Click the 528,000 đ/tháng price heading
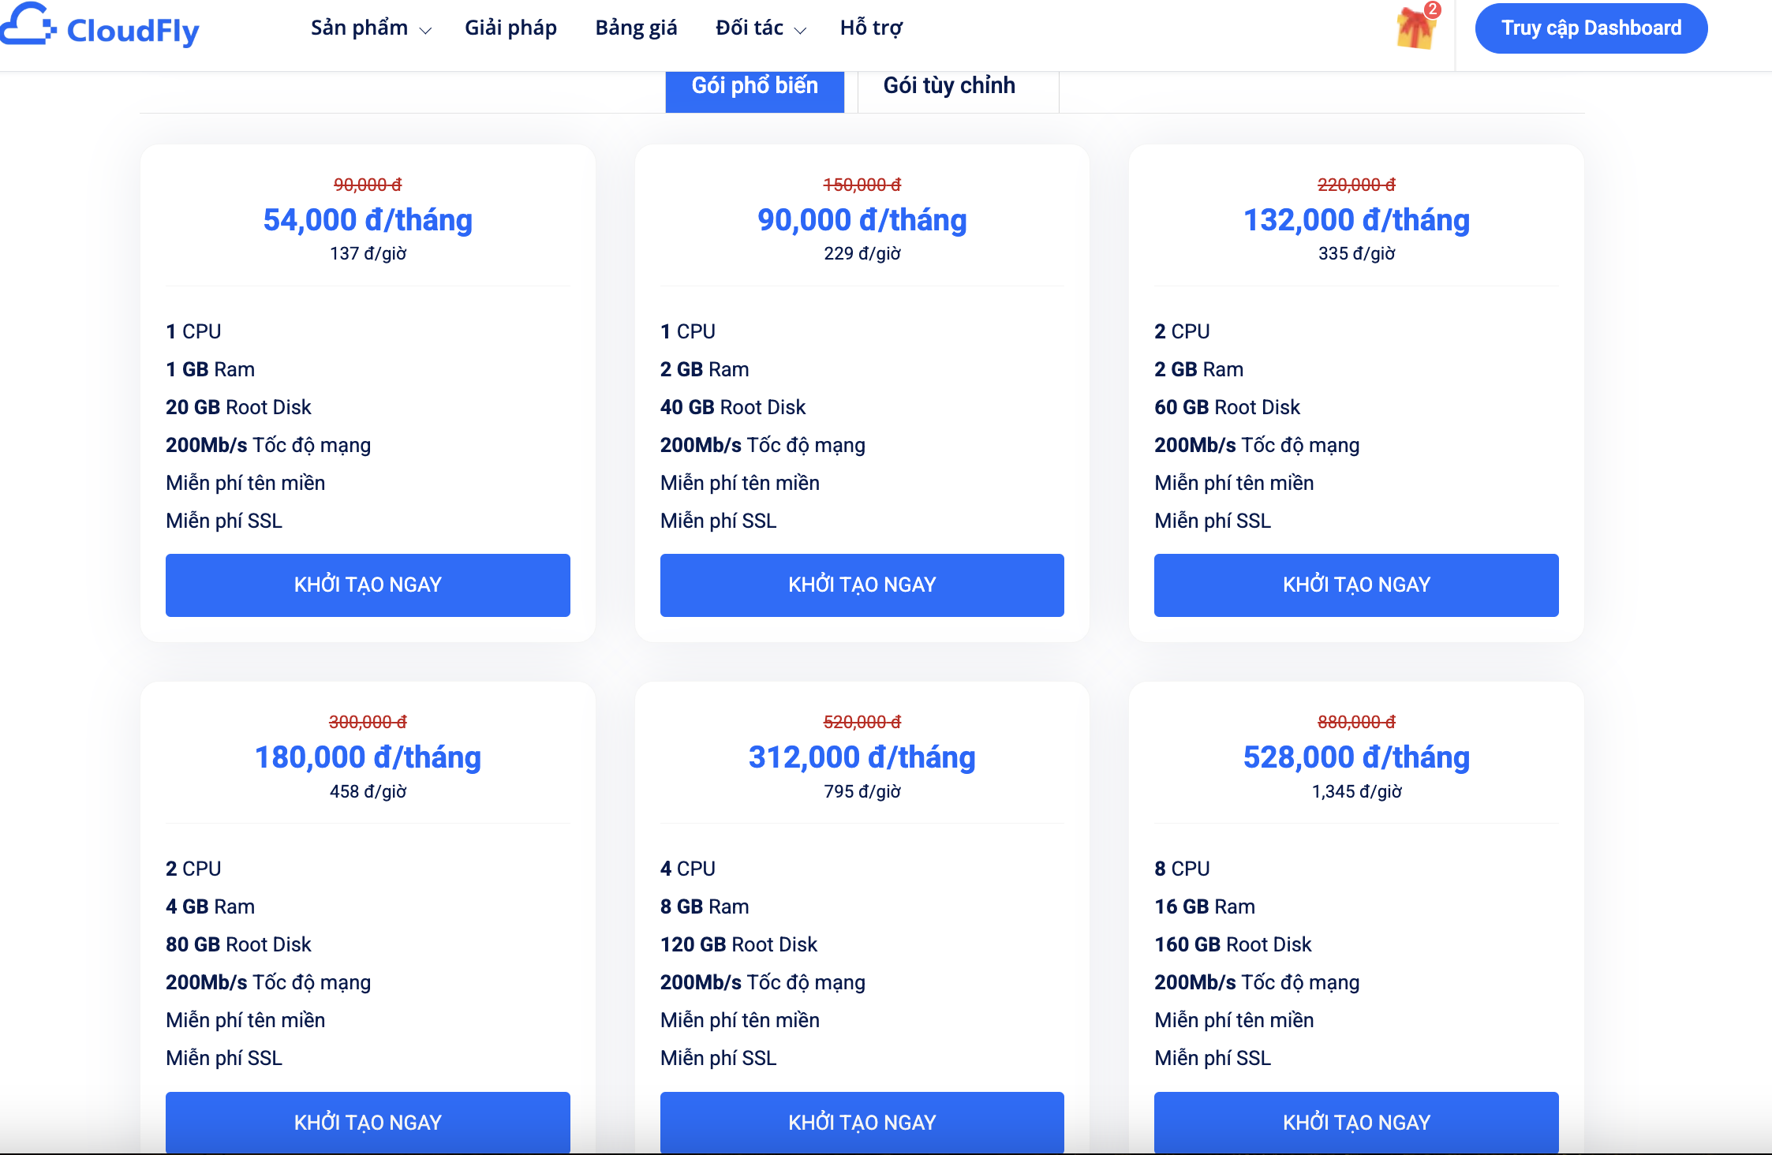 (x=1356, y=757)
